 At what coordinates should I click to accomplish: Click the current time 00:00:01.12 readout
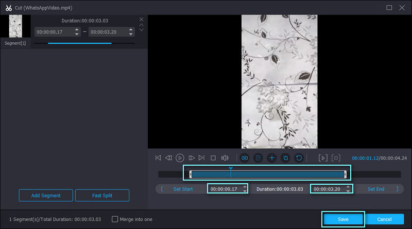pyautogui.click(x=365, y=158)
